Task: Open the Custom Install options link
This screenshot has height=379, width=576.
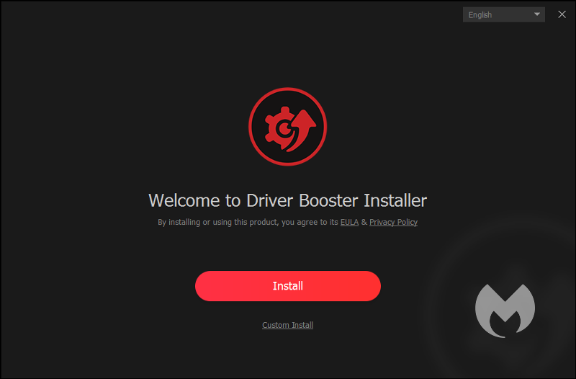Action: [x=287, y=325]
